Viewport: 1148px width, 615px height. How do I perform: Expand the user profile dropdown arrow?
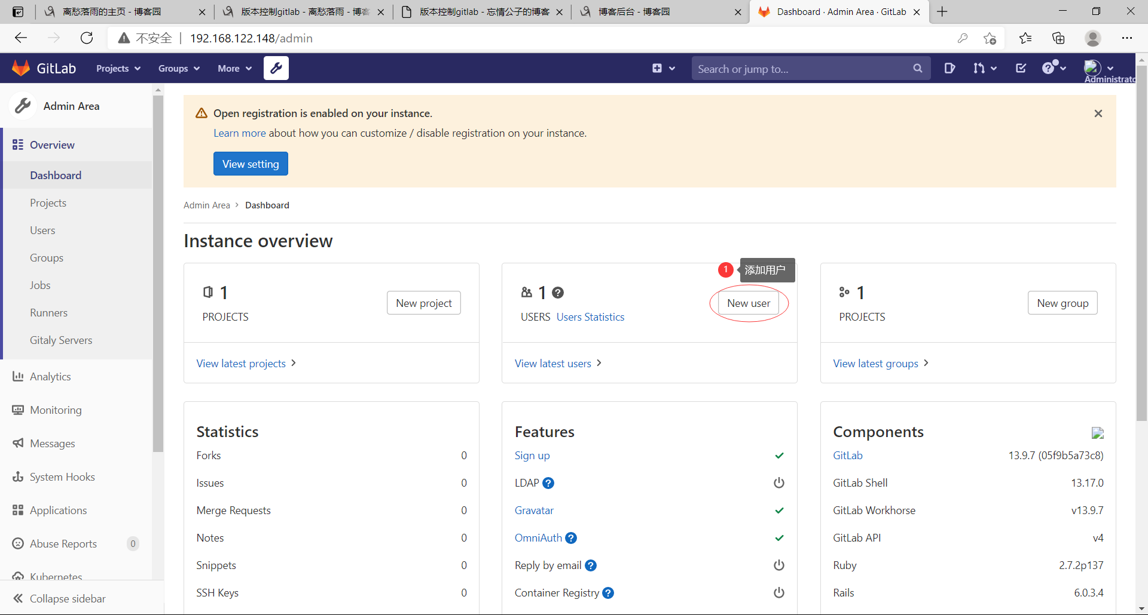(x=1110, y=68)
